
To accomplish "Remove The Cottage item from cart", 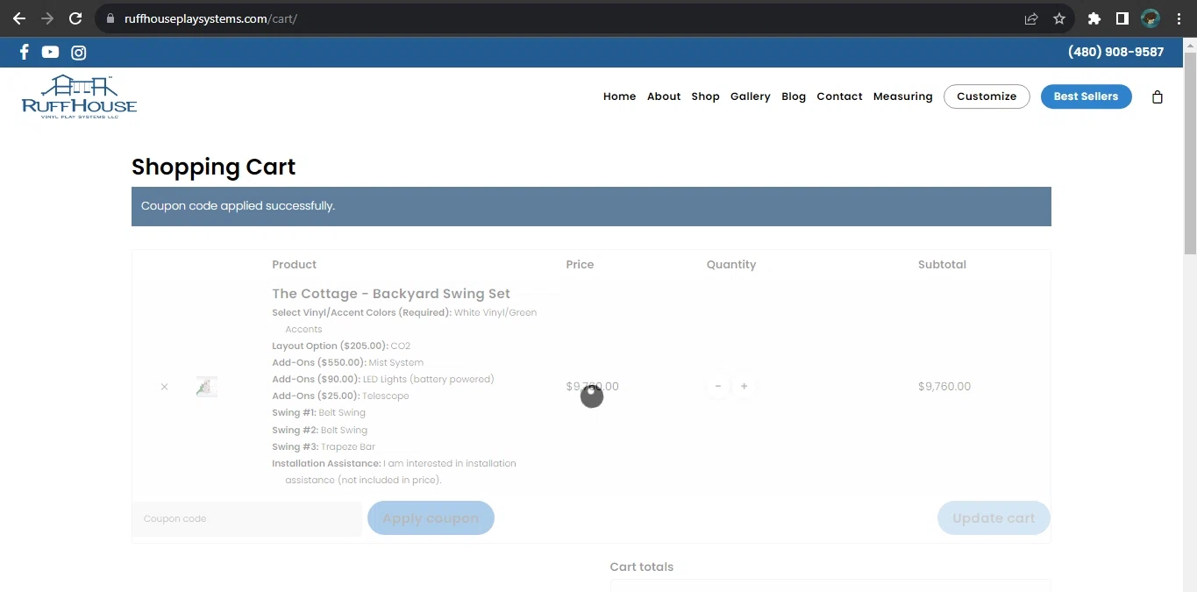I will coord(164,387).
